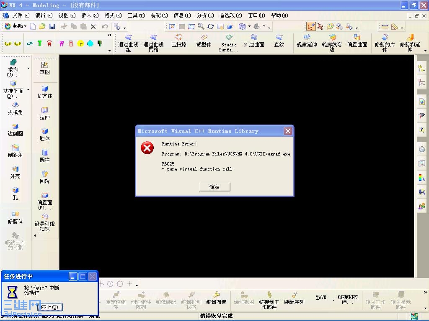This screenshot has width=429, height=321.
Task: Click 确定 in the Runtime Error dialog
Action: pyautogui.click(x=214, y=187)
